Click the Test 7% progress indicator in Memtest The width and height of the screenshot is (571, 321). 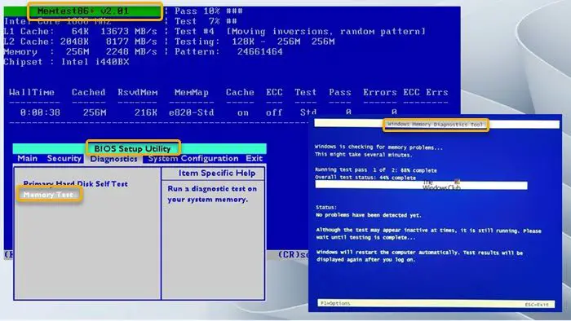click(206, 21)
